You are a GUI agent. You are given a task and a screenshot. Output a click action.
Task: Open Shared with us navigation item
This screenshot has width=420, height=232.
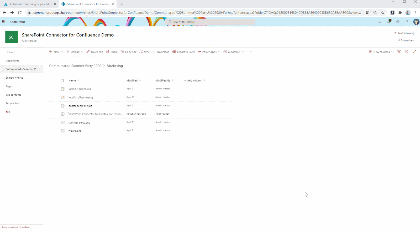(x=14, y=78)
